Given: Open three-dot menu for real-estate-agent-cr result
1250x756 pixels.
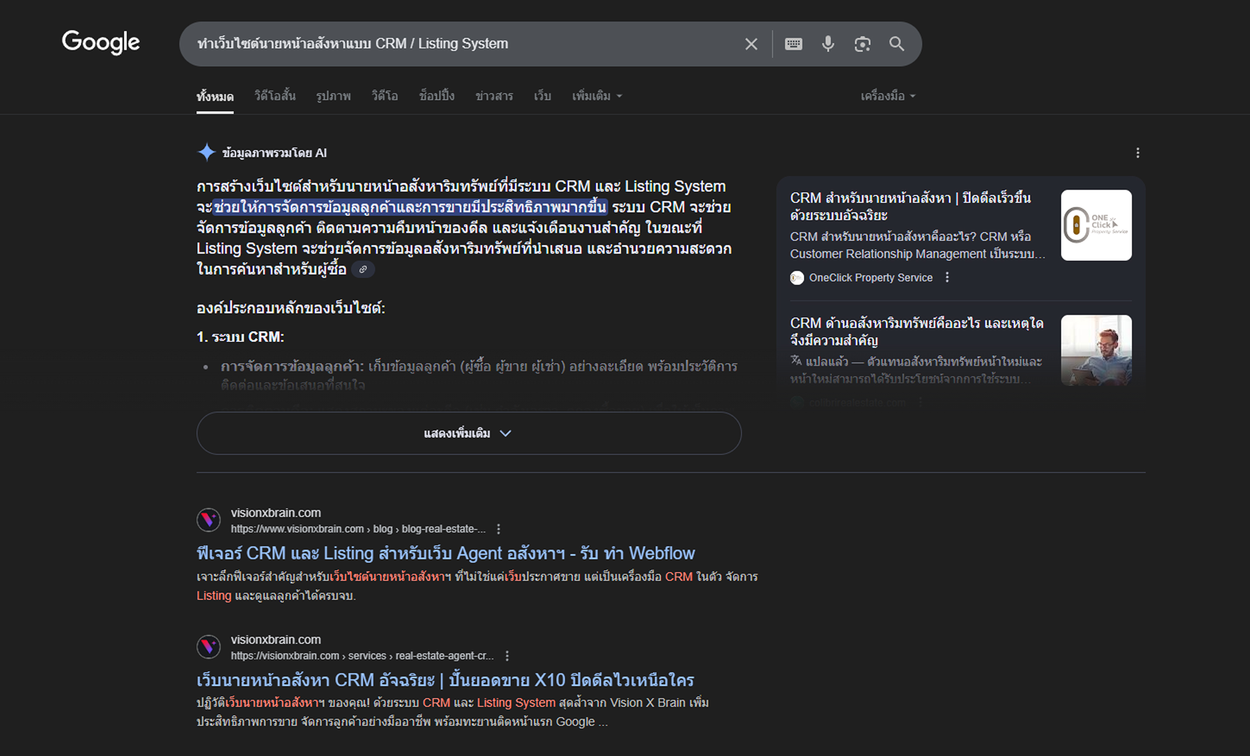Looking at the screenshot, I should pos(507,656).
